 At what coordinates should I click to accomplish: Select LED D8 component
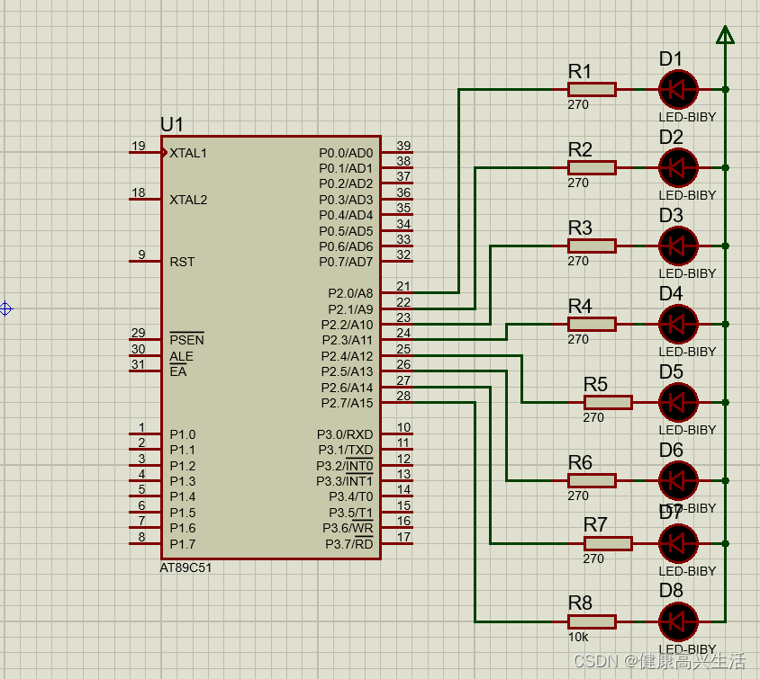[x=678, y=622]
